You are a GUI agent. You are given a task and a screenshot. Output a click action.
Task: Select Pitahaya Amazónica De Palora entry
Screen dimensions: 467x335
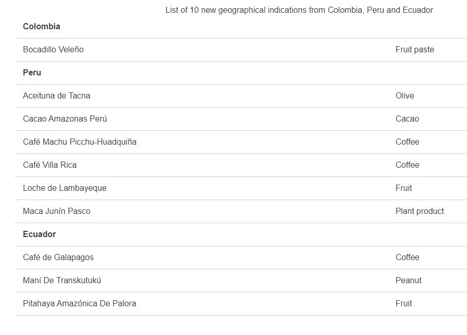tap(80, 304)
